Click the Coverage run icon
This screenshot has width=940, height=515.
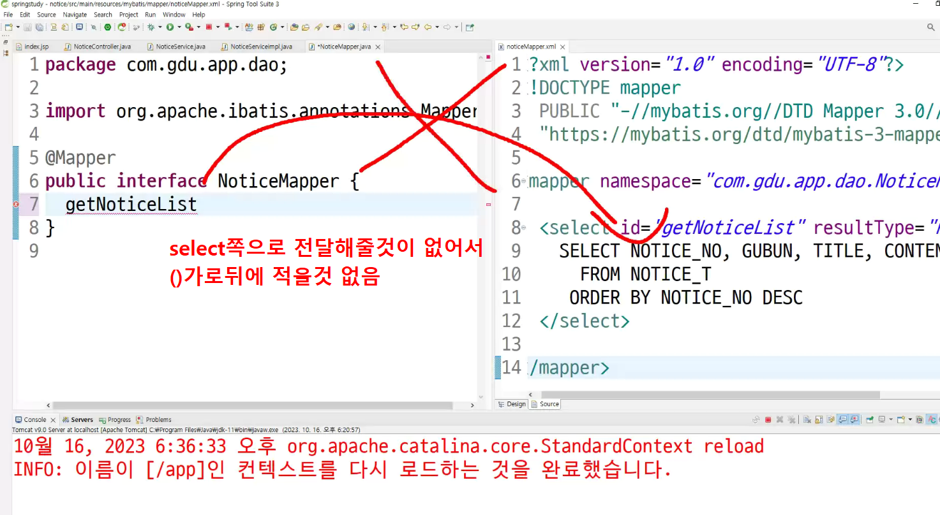point(189,27)
